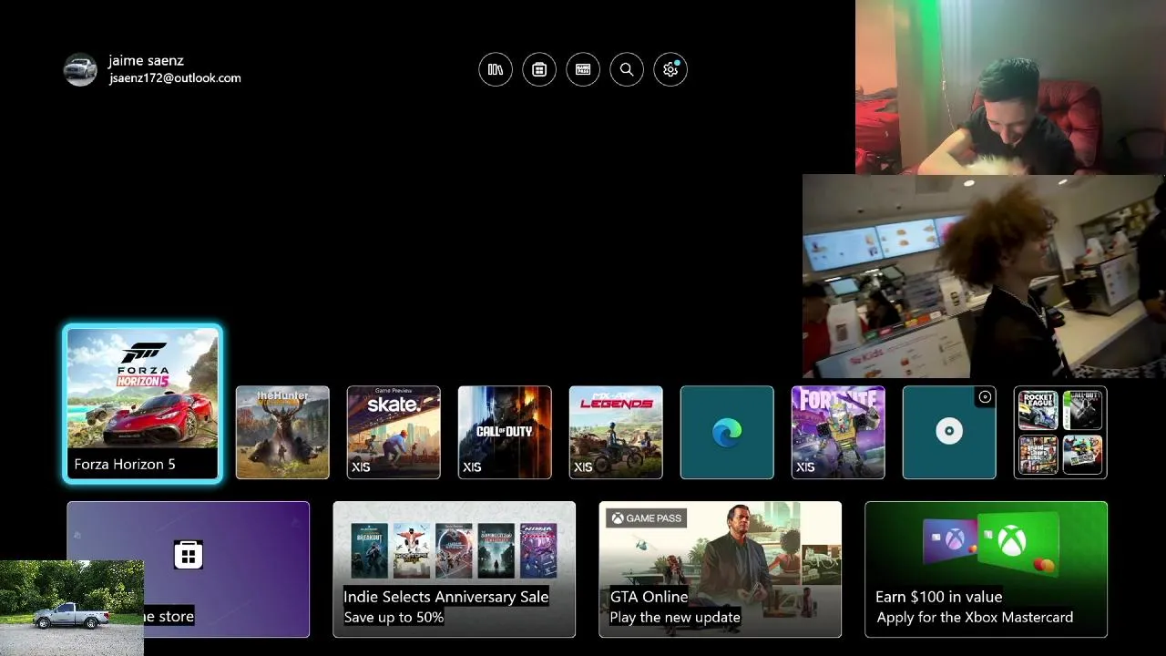Viewport: 1166px width, 656px height.
Task: Open the Search magnifier icon
Action: 627,69
